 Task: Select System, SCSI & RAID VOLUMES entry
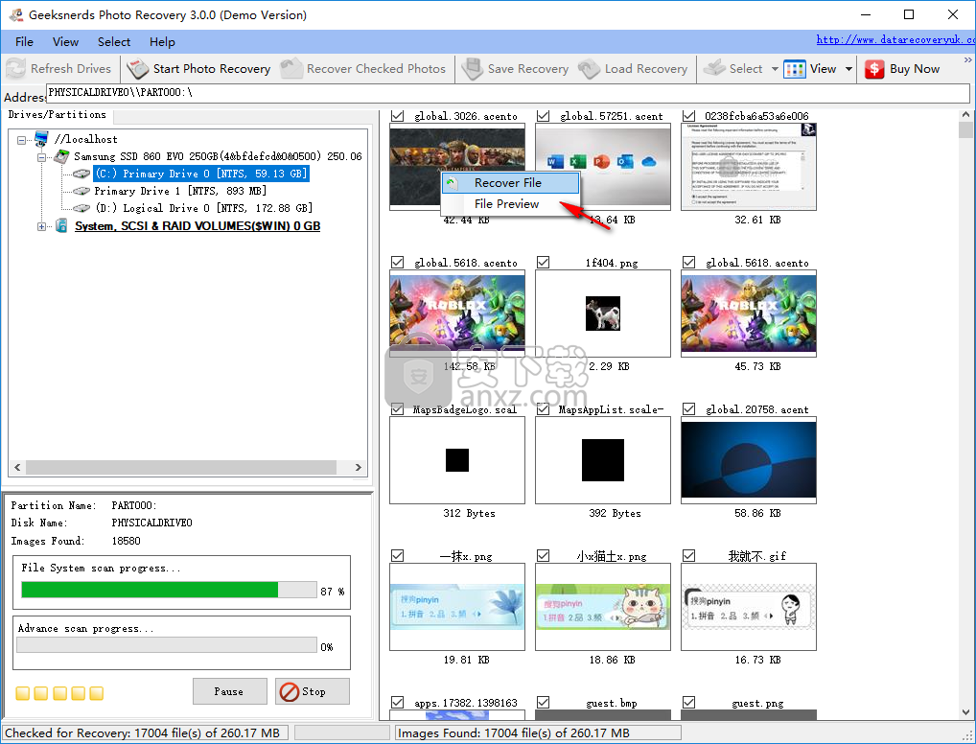[x=198, y=226]
